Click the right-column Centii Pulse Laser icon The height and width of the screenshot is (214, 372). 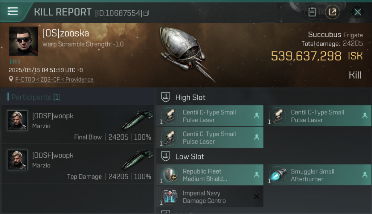click(277, 116)
